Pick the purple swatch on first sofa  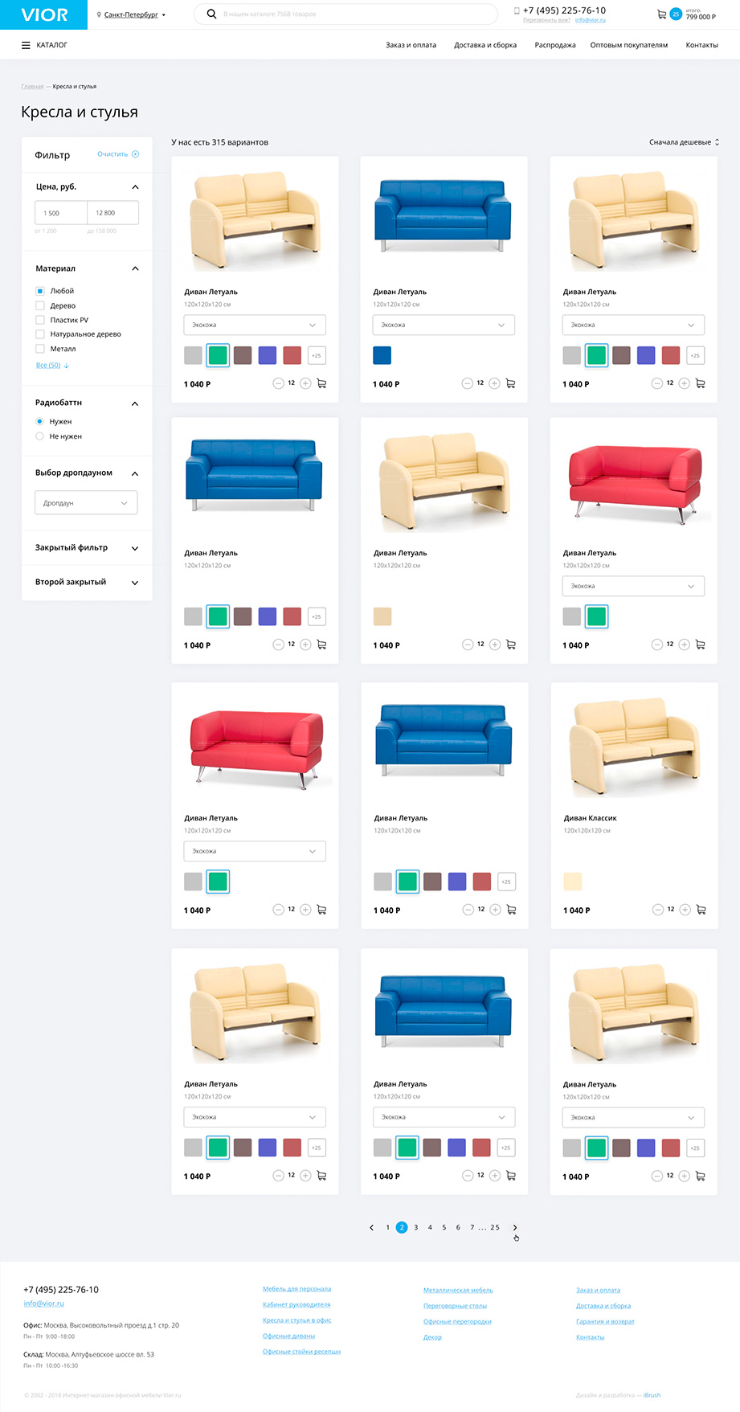(x=268, y=355)
